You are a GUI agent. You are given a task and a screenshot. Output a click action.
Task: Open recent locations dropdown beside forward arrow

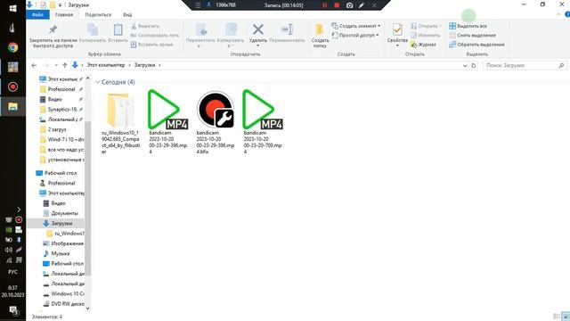click(56, 65)
